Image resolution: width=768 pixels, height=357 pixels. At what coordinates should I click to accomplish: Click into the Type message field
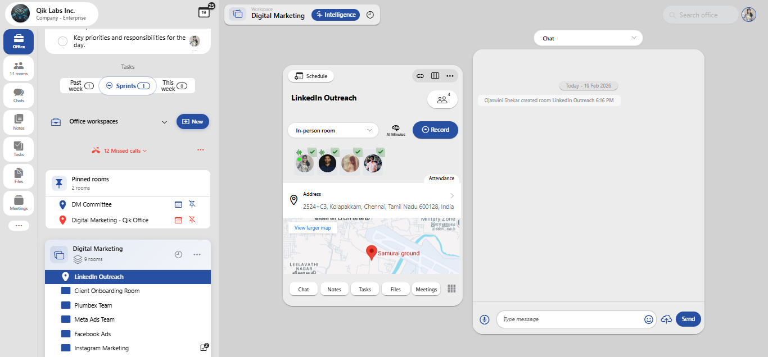coord(571,319)
